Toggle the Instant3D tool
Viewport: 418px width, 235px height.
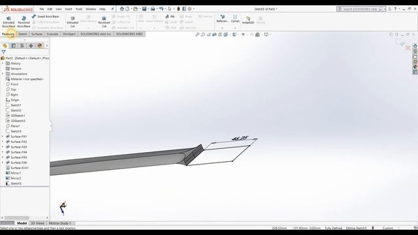[248, 20]
